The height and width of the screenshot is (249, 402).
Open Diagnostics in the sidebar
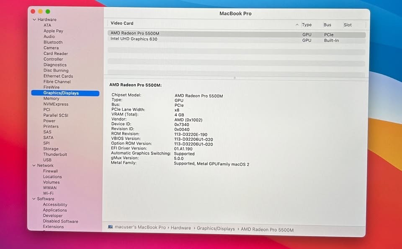pos(55,65)
